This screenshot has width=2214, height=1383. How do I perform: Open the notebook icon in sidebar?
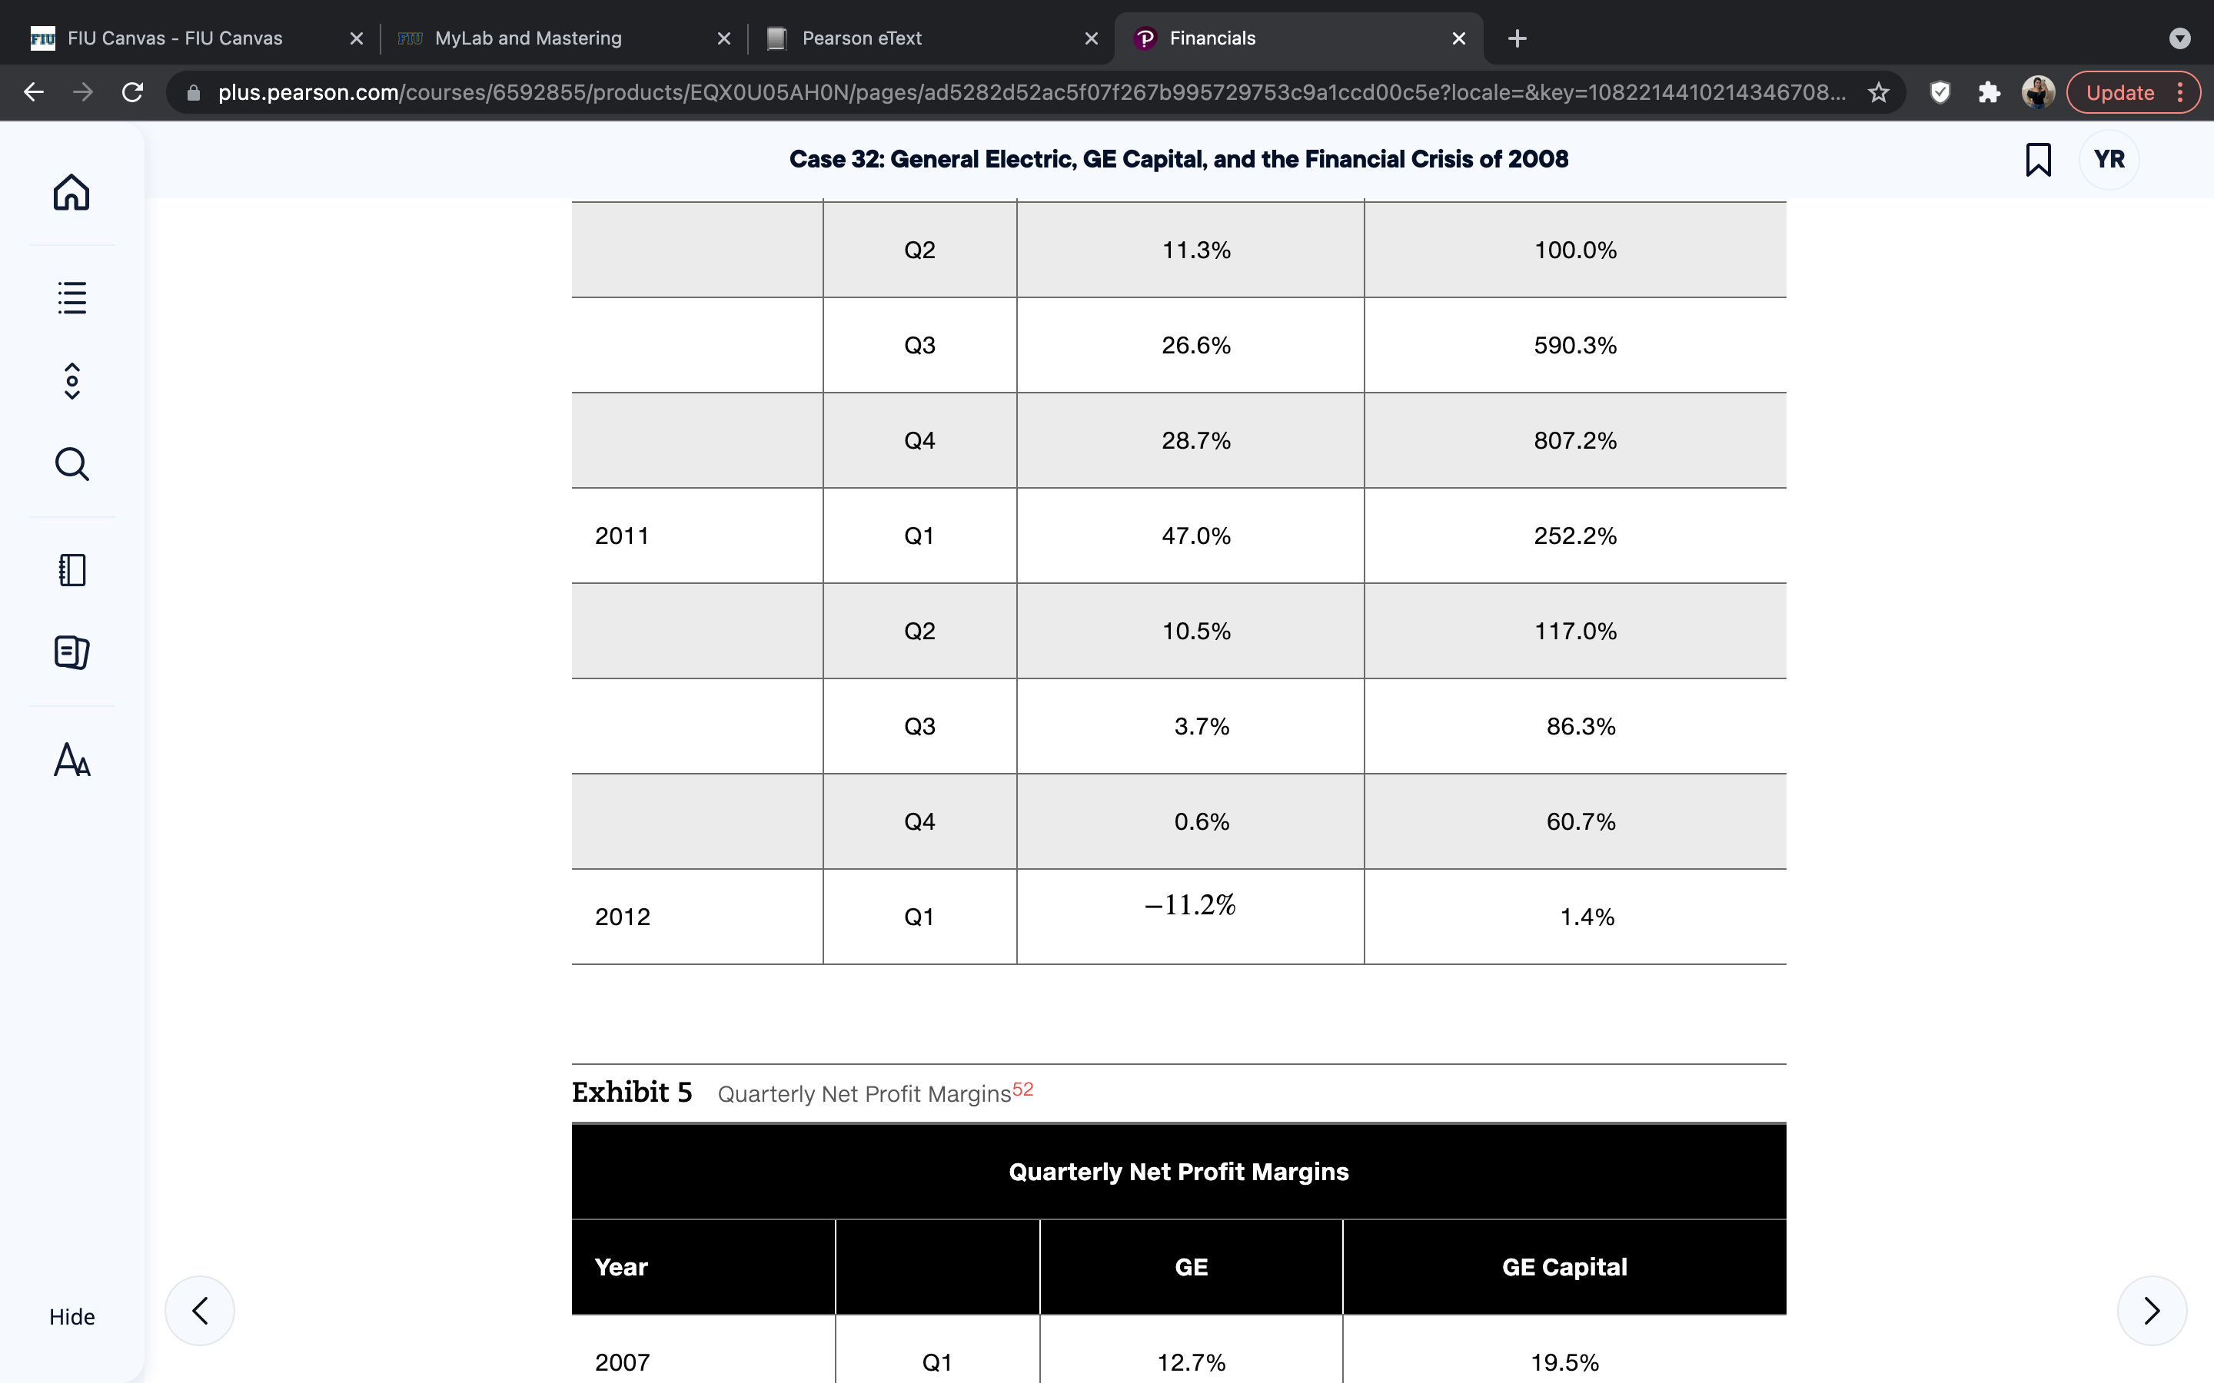pos(71,570)
